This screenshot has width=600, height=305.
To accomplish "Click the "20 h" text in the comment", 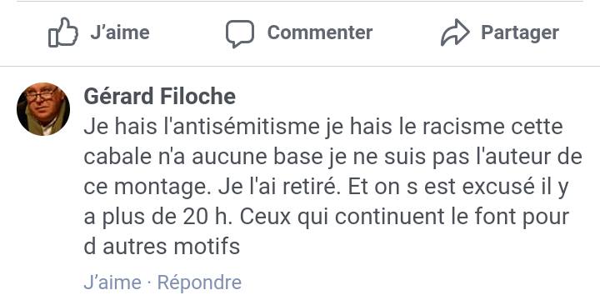I will [x=207, y=217].
